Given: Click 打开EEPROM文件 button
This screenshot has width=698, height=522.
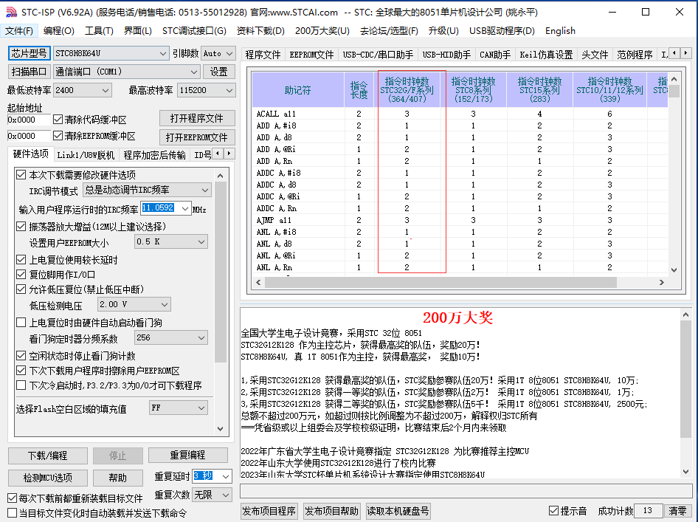Looking at the screenshot, I should 197,137.
